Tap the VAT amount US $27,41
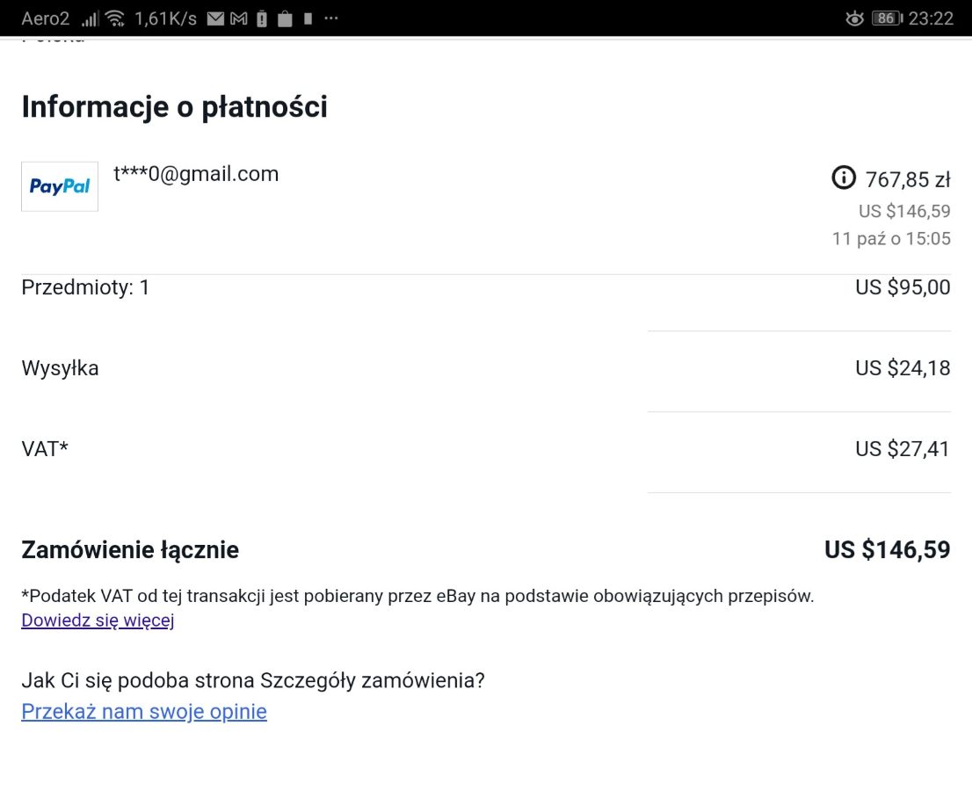 click(903, 449)
